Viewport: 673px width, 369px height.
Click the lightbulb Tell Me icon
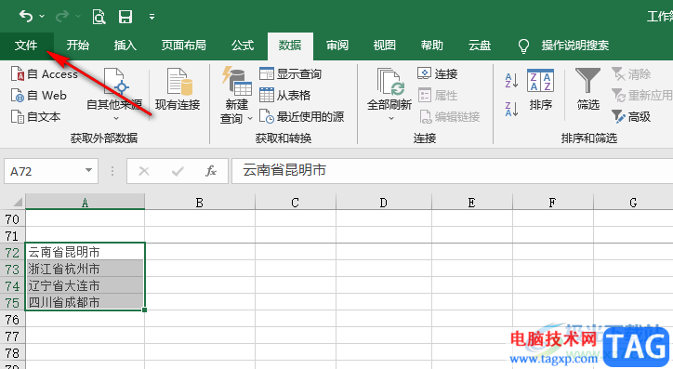pos(523,46)
